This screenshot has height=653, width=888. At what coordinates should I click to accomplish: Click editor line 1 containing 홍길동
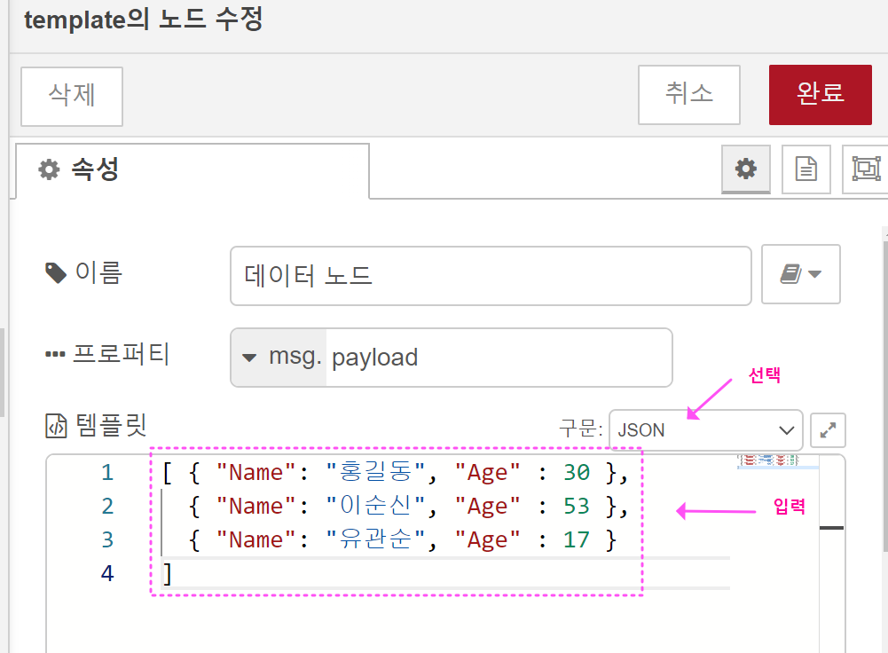[396, 472]
